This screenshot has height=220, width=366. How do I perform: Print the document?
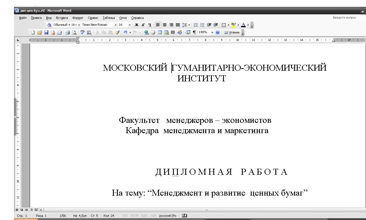(x=67, y=32)
